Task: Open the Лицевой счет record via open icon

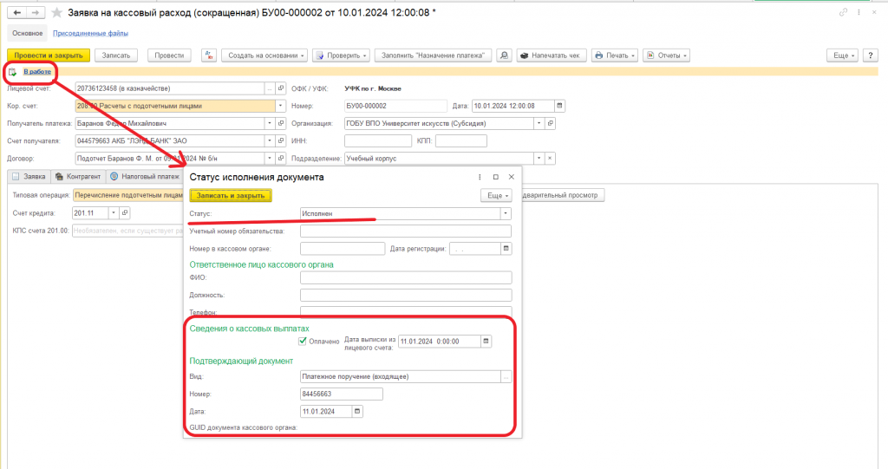Action: [x=281, y=88]
